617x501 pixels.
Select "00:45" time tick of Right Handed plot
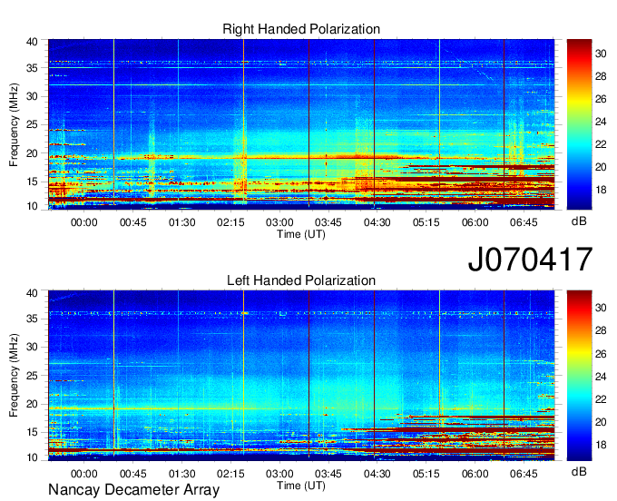click(133, 222)
